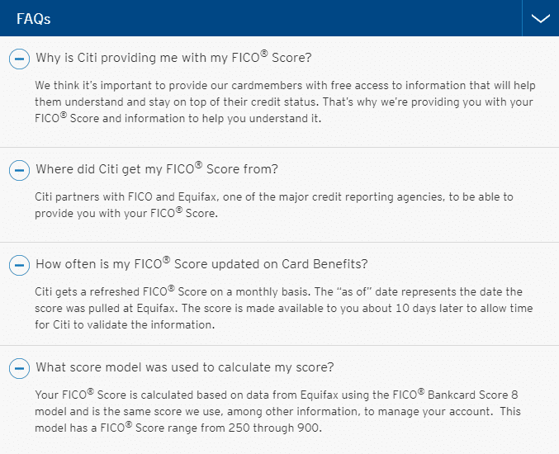Collapse the 'Why is Citi providing' minus icon
Image resolution: width=559 pixels, height=454 pixels.
tap(19, 59)
